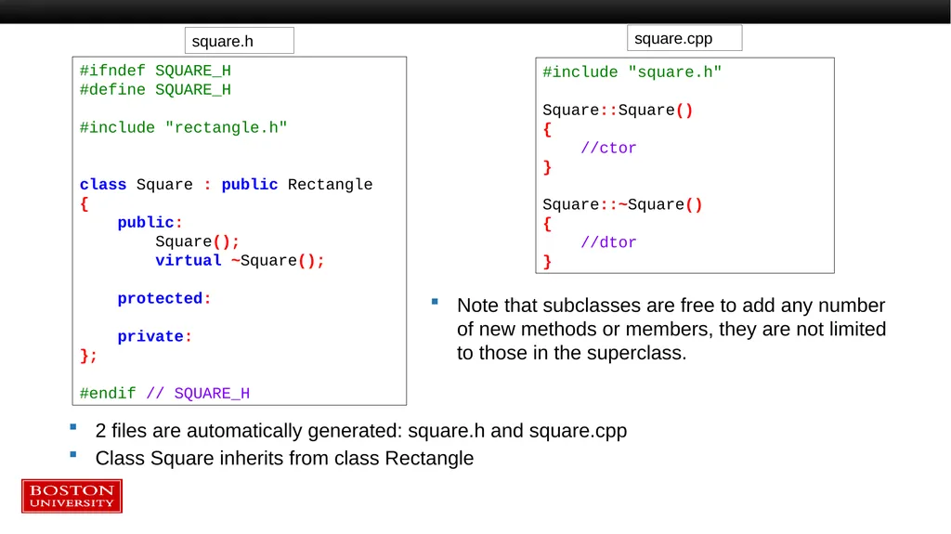This screenshot has height=534, width=951.
Task: Click the Square::~Square() definition line
Action: (x=622, y=204)
